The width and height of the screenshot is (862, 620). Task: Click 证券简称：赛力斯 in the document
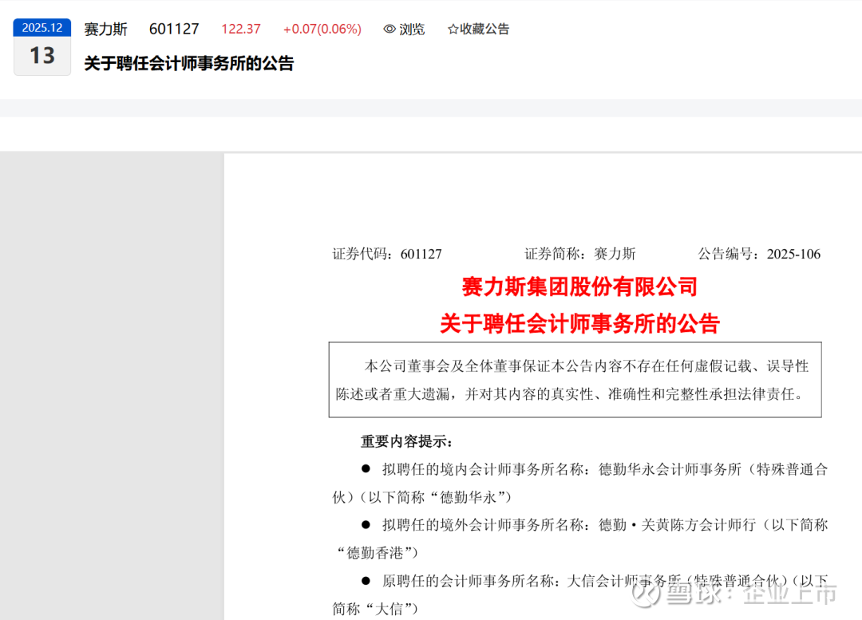(580, 254)
